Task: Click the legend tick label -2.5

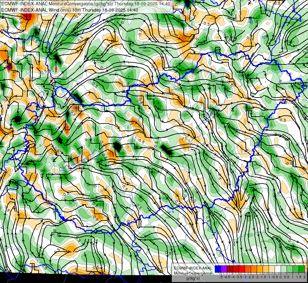Action: [251, 277]
